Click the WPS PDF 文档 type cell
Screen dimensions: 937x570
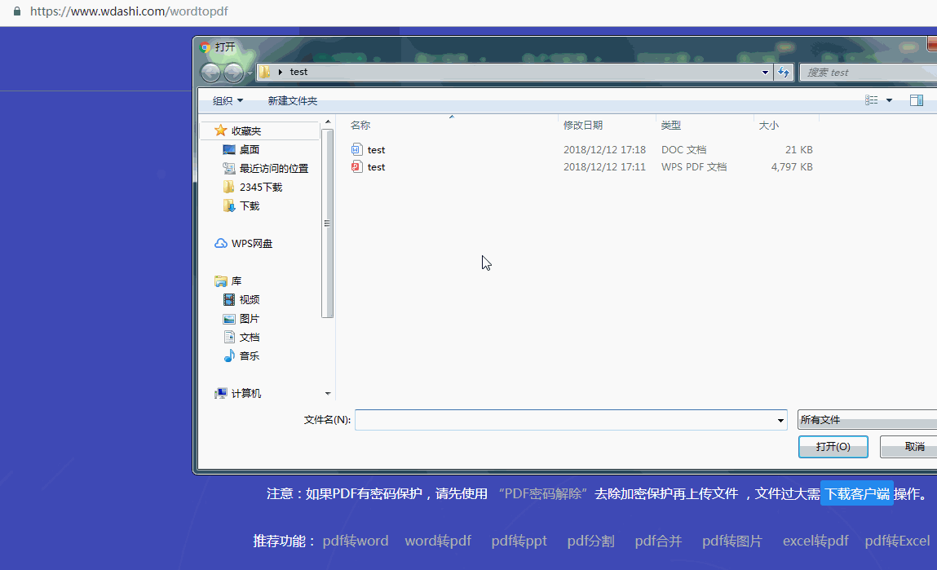[x=694, y=166]
